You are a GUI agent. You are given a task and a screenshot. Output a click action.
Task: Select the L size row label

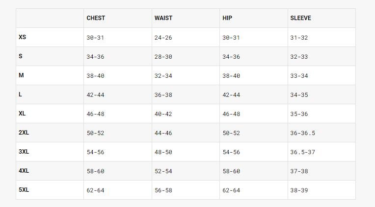(x=20, y=94)
